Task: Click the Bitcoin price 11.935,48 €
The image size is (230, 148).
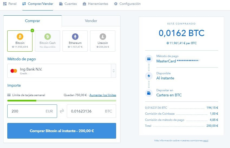Action: (x=20, y=47)
